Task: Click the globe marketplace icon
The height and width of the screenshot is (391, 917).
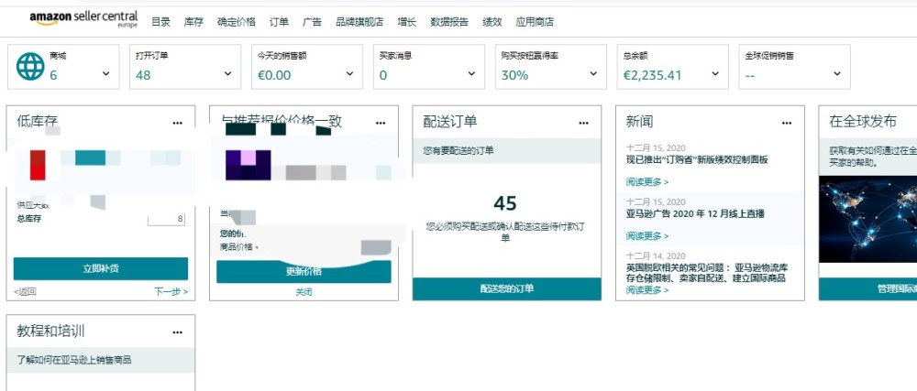Action: point(30,67)
